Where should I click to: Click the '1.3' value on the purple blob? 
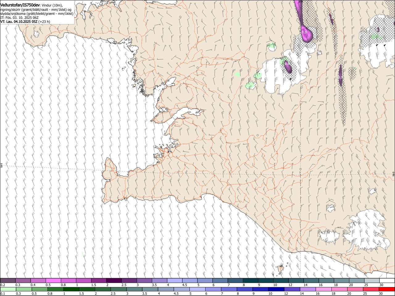304,32
